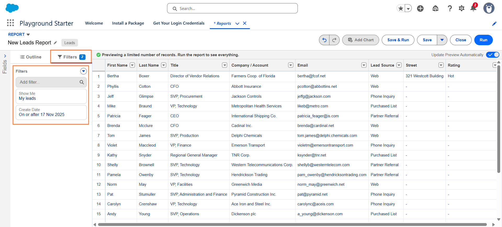Click the search magnifier in Add filter

pyautogui.click(x=82, y=82)
